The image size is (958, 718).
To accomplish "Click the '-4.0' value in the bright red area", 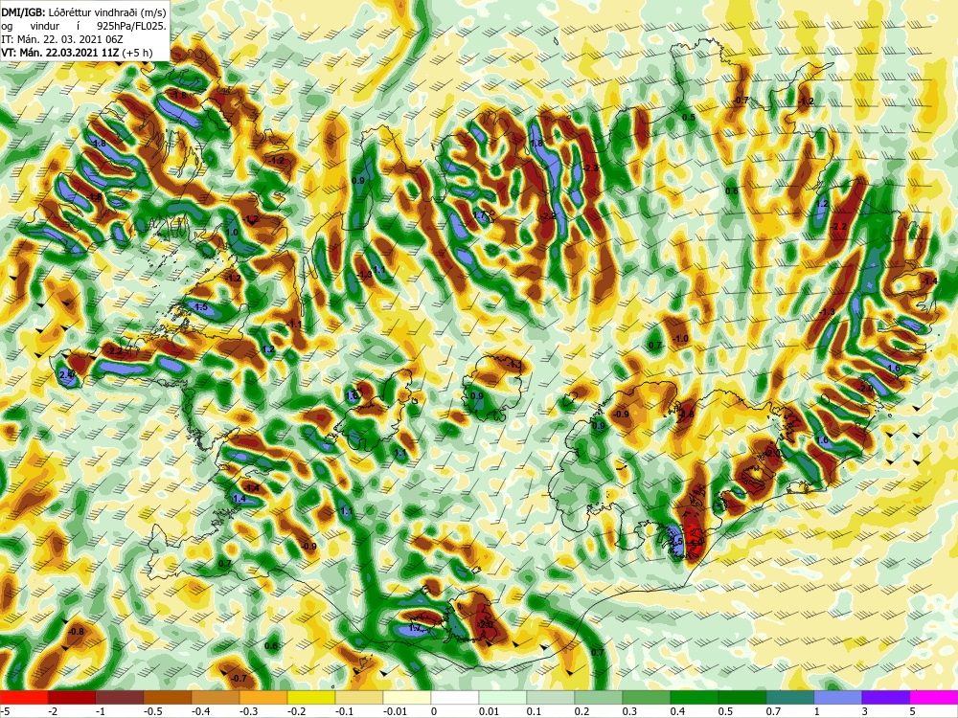I will pos(696,541).
